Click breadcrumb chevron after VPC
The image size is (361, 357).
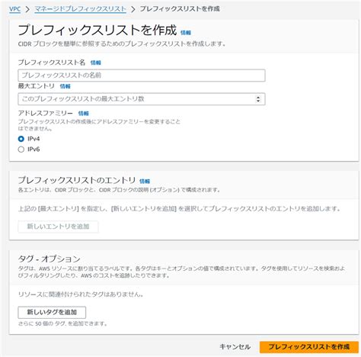(x=27, y=9)
